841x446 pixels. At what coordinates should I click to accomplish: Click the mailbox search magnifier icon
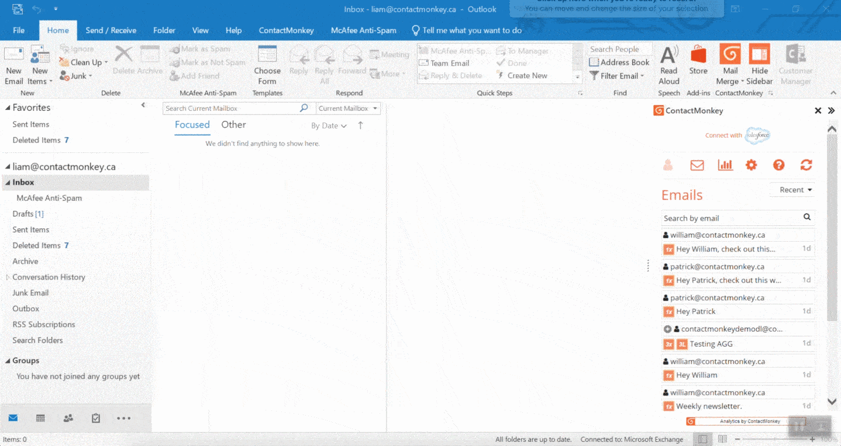[x=304, y=108]
